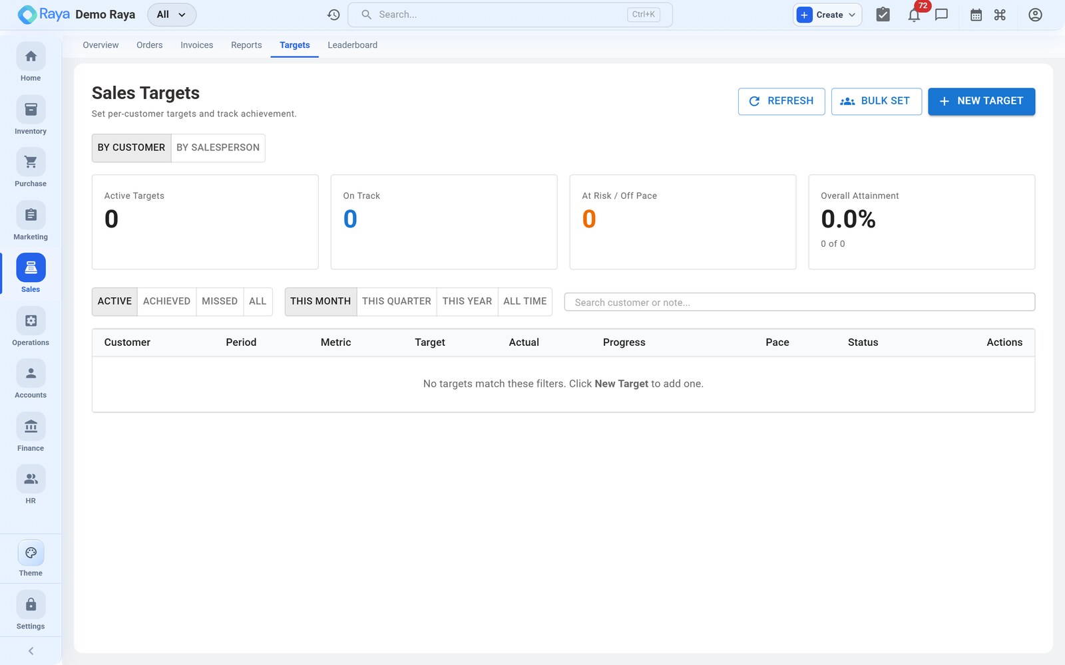The height and width of the screenshot is (665, 1065).
Task: Show ALL statuses filter
Action: (258, 301)
